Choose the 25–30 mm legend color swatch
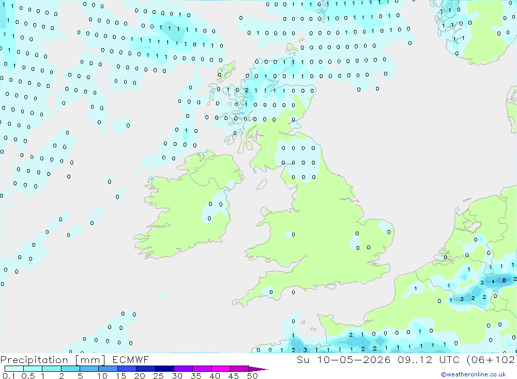The width and height of the screenshot is (517, 379). (164, 369)
